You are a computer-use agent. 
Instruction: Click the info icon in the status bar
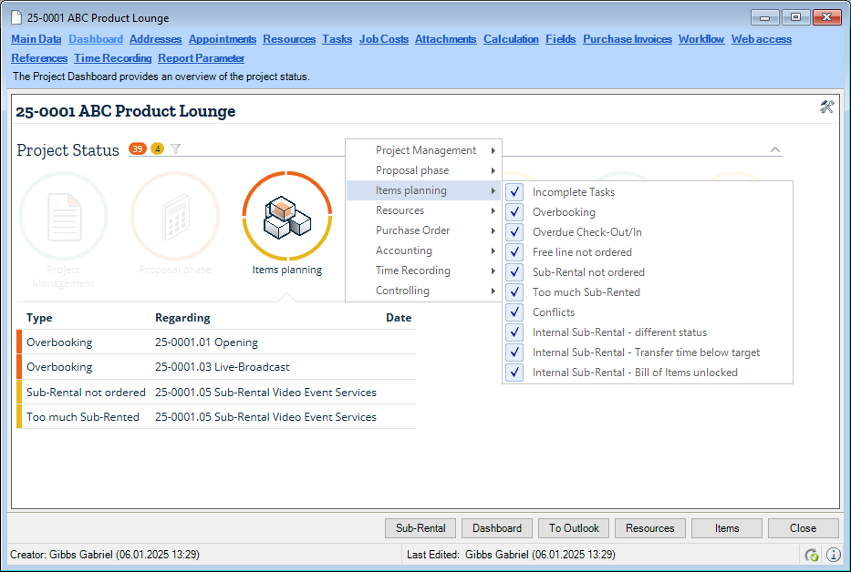[x=833, y=555]
